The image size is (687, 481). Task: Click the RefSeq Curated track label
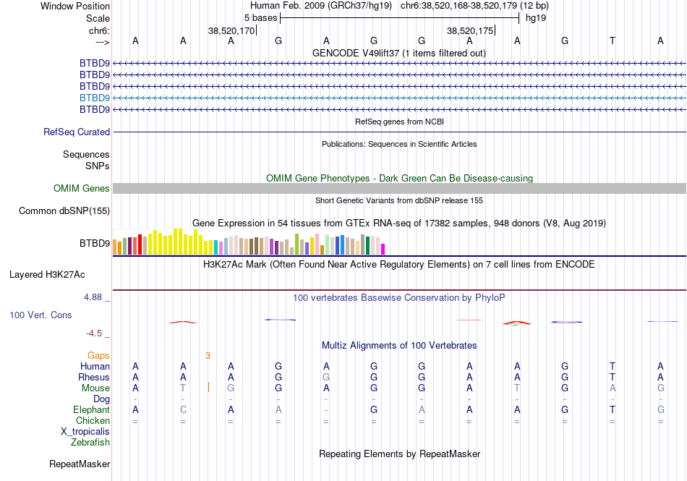pos(77,132)
